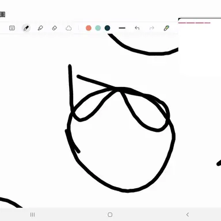Undo the last stroke

coord(137,28)
